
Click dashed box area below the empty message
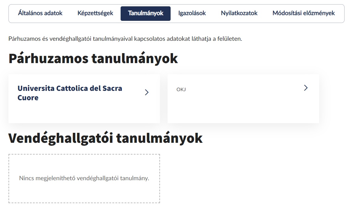tap(84, 193)
